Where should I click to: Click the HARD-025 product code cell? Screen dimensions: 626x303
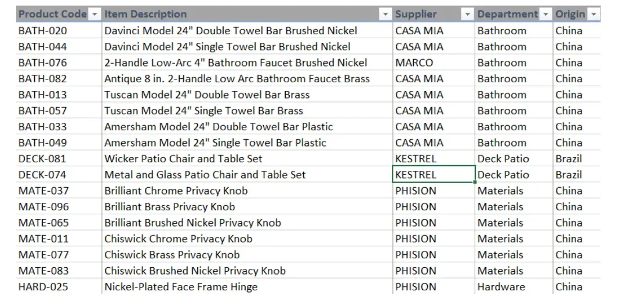pyautogui.click(x=59, y=286)
